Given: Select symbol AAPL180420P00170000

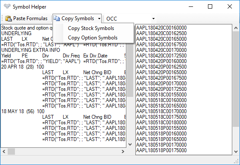Looking at the screenshot, I should (161, 84).
